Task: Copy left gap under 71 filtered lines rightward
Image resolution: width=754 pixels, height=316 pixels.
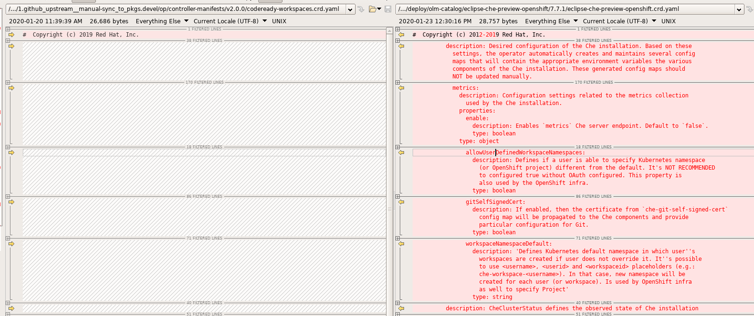Action: tap(11, 244)
